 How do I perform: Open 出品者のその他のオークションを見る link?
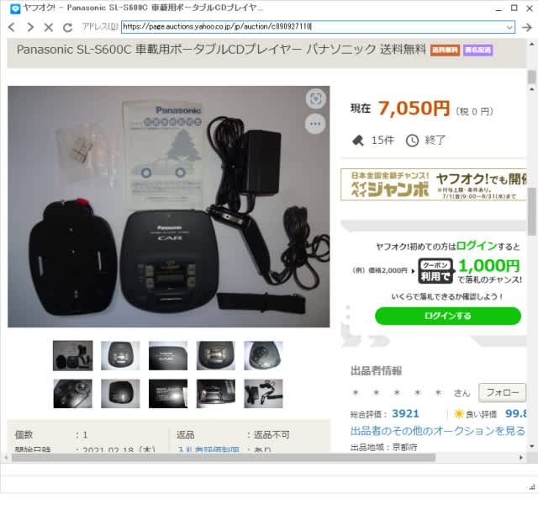[x=437, y=431]
